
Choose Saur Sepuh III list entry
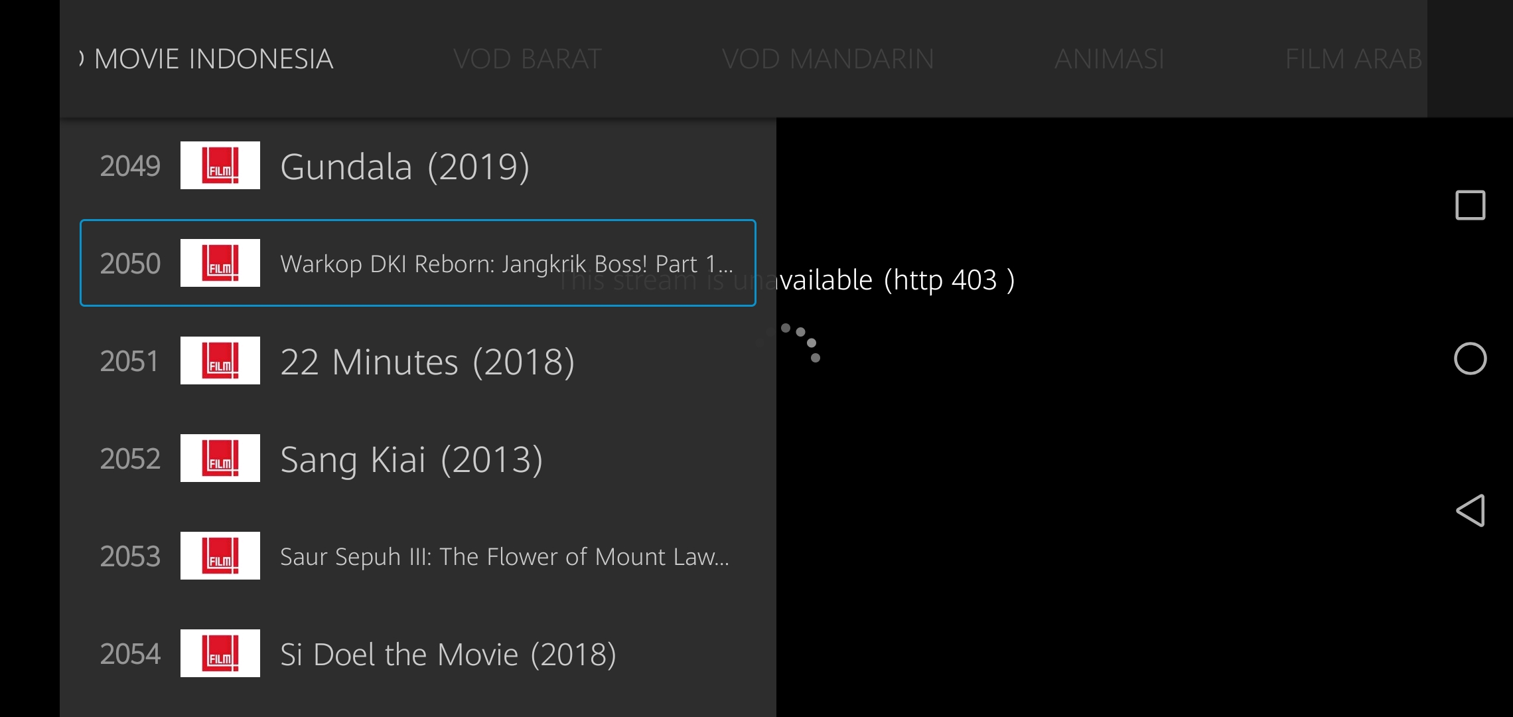click(504, 556)
